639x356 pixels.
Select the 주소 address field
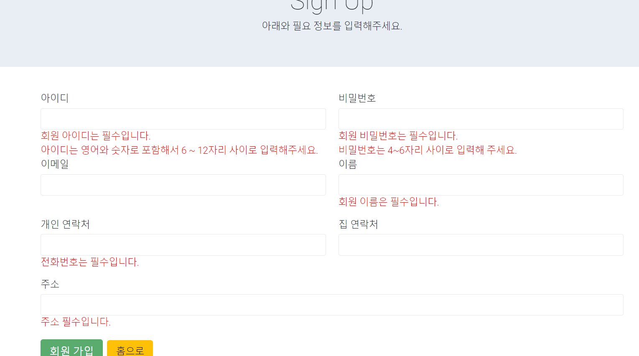pos(331,305)
